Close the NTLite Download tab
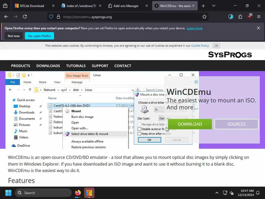Viewport: 265px width, 199px height. tap(53, 6)
